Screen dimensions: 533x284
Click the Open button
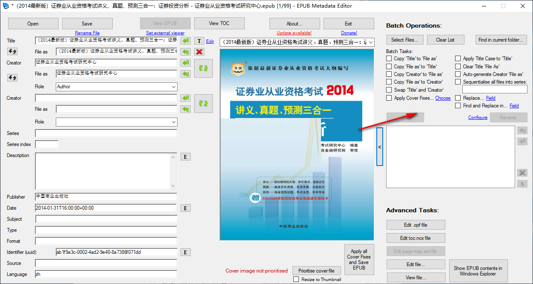click(x=33, y=24)
